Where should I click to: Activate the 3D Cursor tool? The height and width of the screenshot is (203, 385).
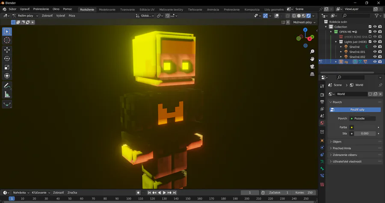[x=7, y=40]
